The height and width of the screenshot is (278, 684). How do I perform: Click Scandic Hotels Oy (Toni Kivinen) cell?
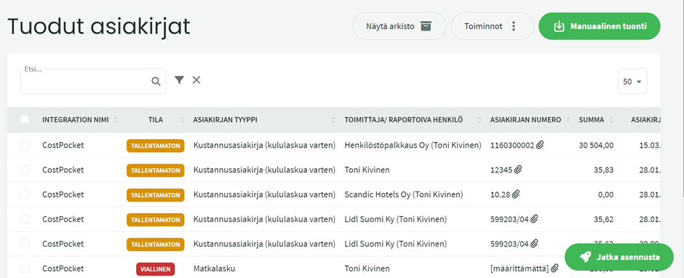click(x=404, y=194)
